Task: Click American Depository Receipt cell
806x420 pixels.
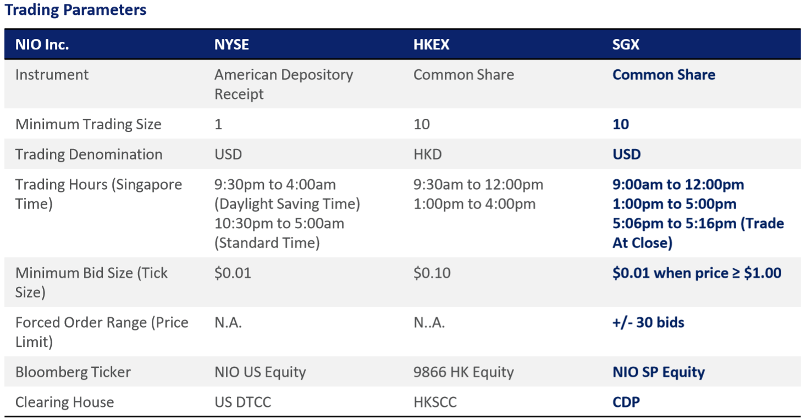Action: click(x=283, y=84)
